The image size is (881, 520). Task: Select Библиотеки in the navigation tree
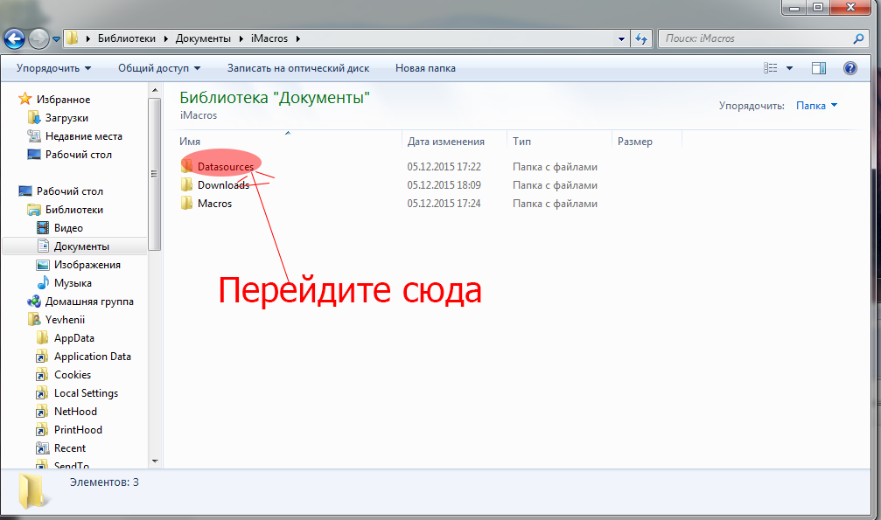pos(74,210)
